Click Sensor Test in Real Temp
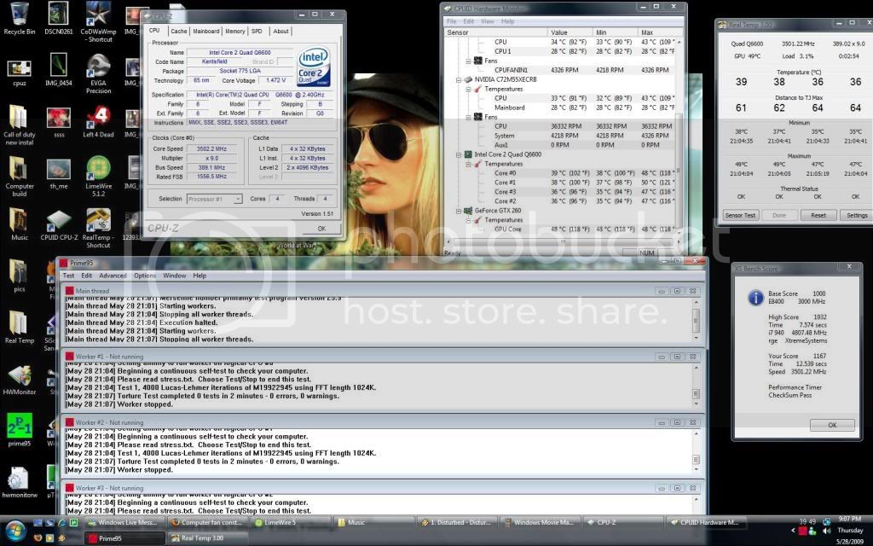Viewport: 873px width, 546px height. 741,215
